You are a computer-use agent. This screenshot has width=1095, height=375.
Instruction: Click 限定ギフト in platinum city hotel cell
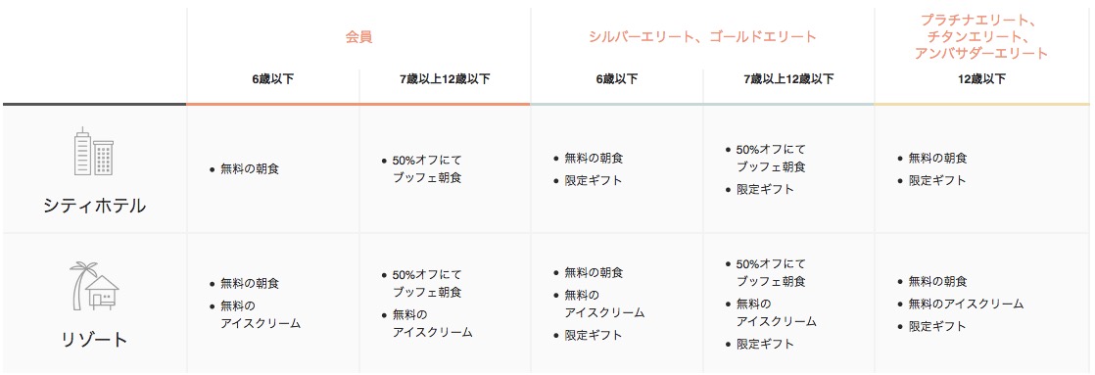(x=937, y=180)
